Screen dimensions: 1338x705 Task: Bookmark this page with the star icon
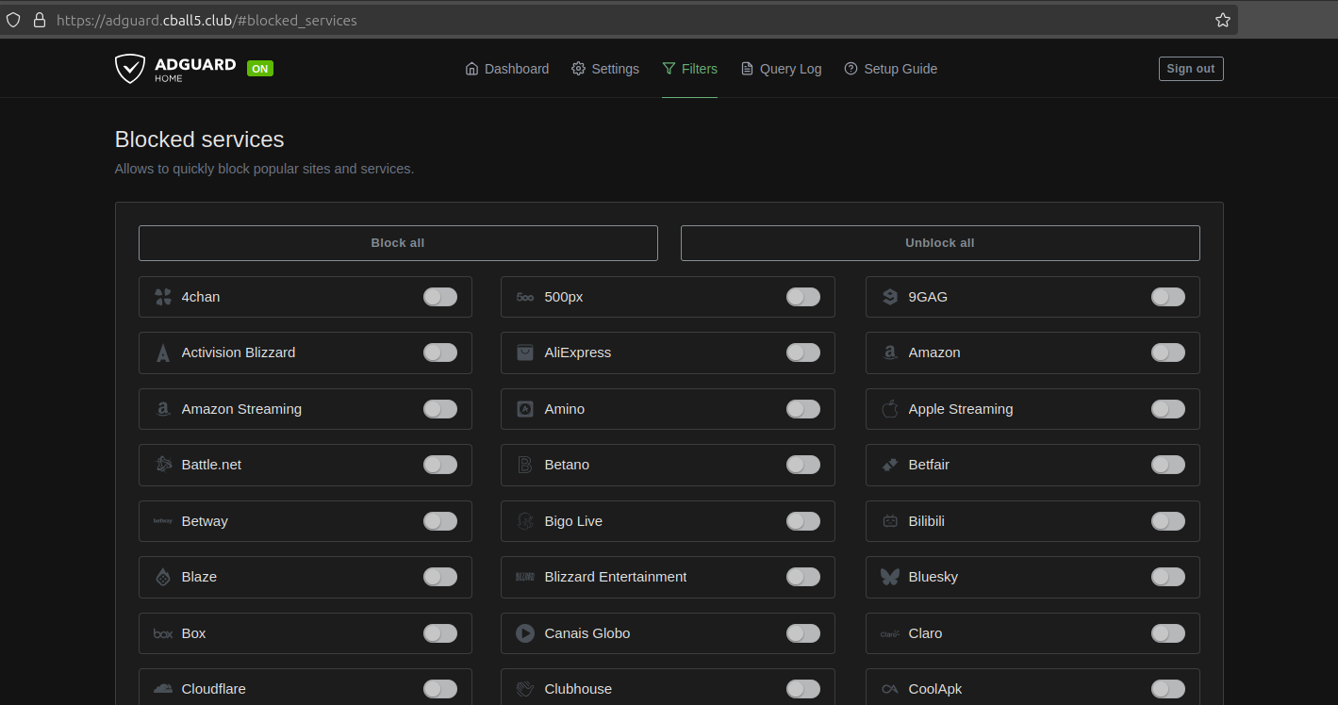point(1223,20)
